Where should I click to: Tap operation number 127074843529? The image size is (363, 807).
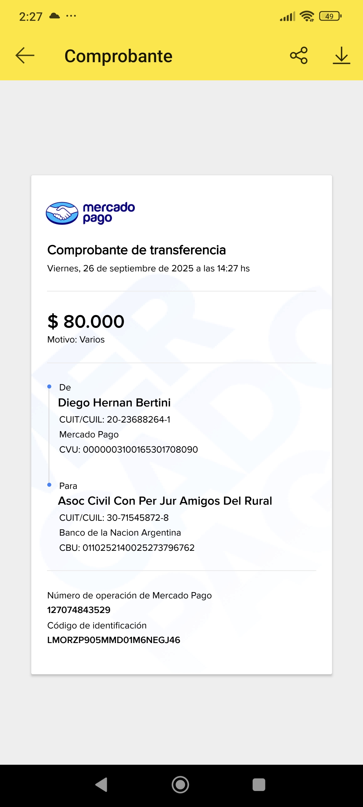pos(79,610)
